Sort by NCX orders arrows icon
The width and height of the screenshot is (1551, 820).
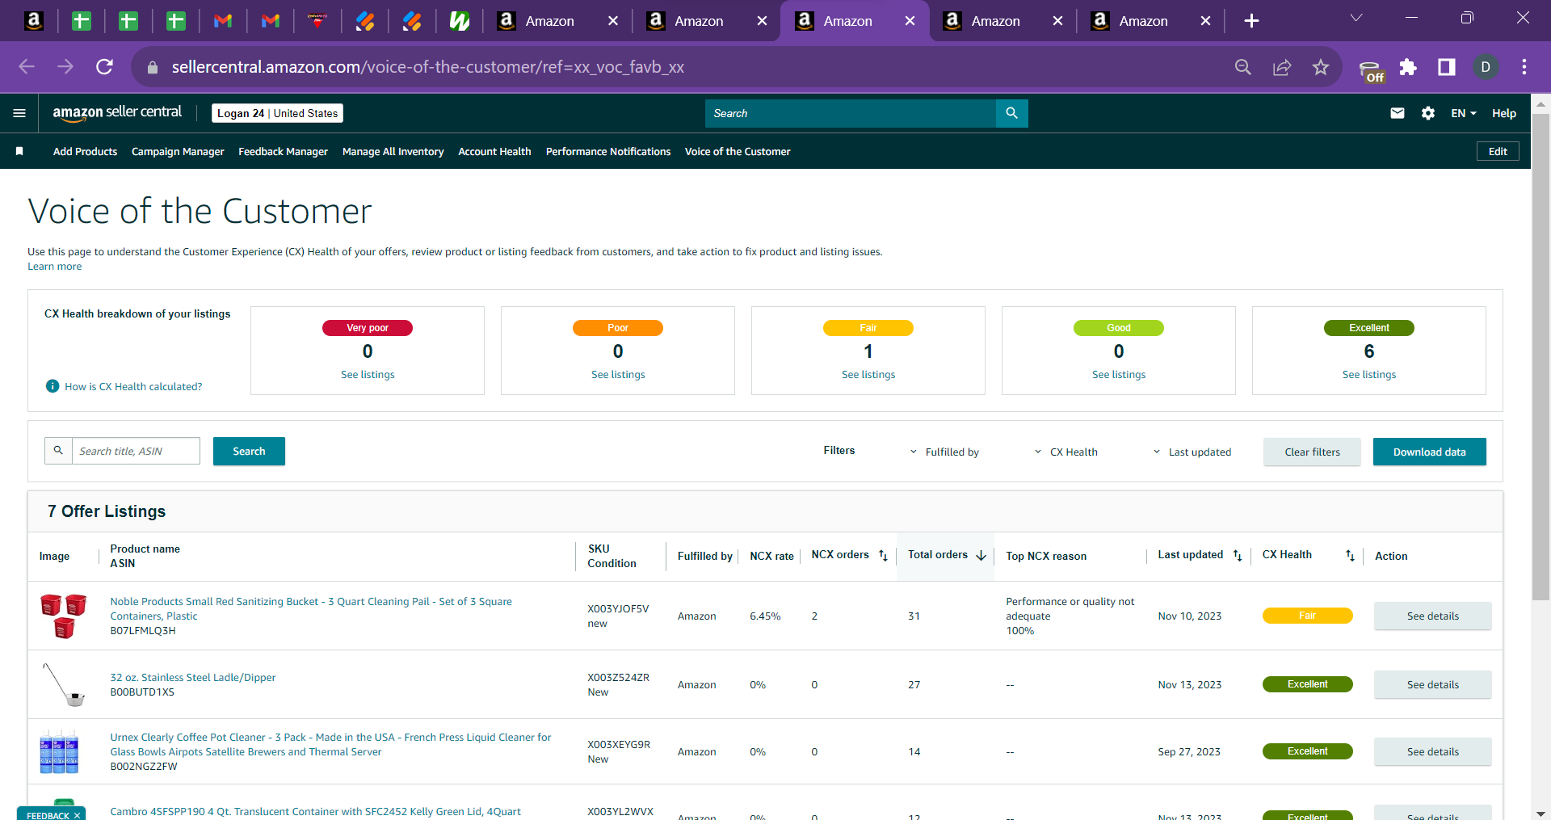(x=883, y=556)
